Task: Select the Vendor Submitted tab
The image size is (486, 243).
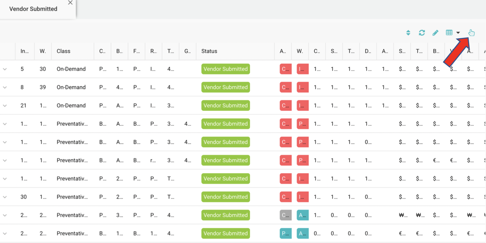Action: pyautogui.click(x=33, y=9)
